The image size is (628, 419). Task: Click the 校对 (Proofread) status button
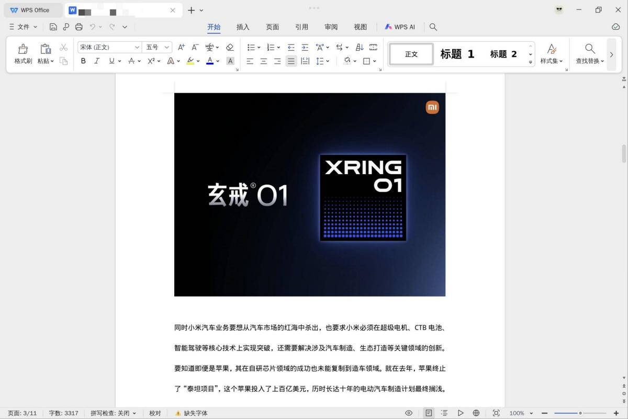tap(155, 413)
